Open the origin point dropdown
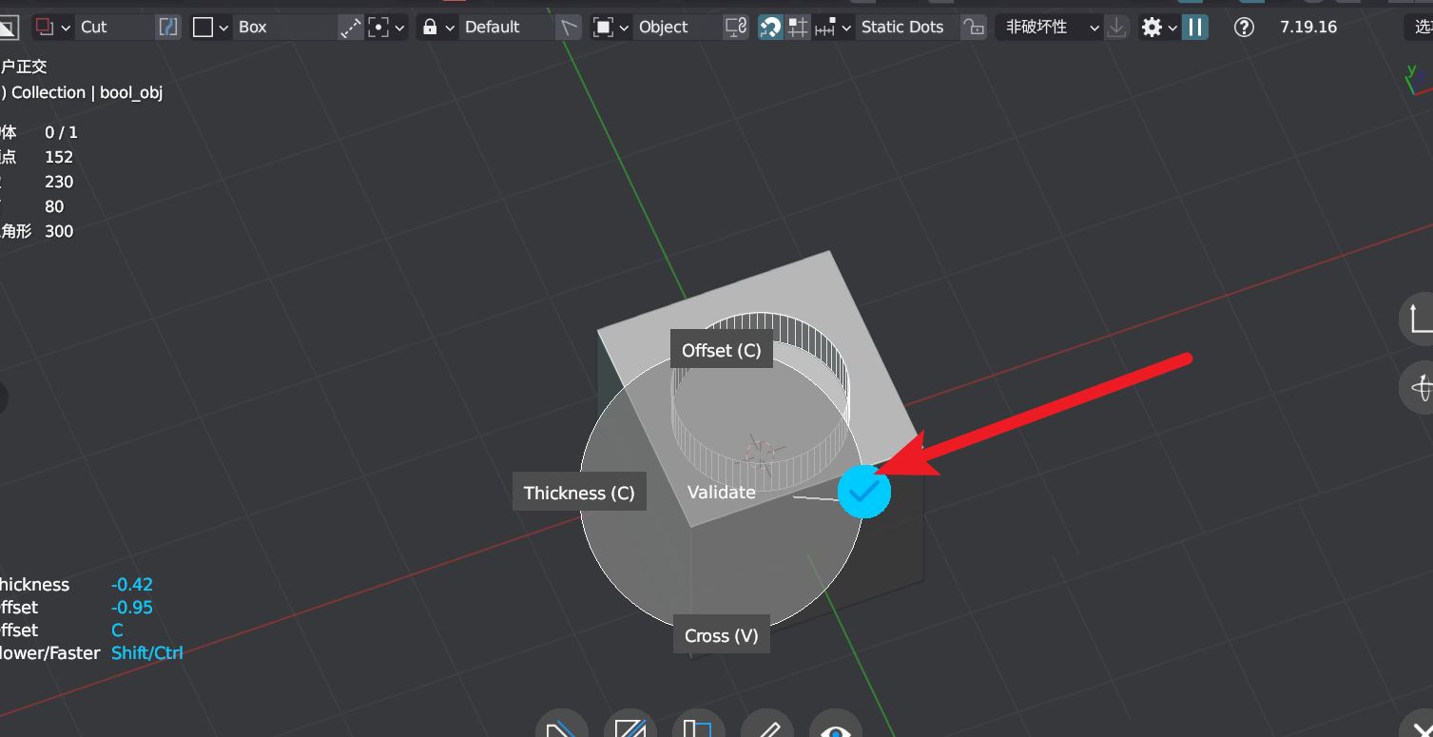 coord(387,28)
